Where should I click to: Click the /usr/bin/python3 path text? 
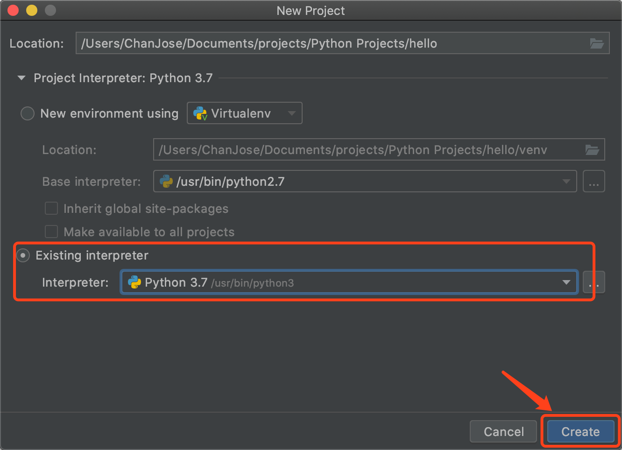click(x=253, y=283)
